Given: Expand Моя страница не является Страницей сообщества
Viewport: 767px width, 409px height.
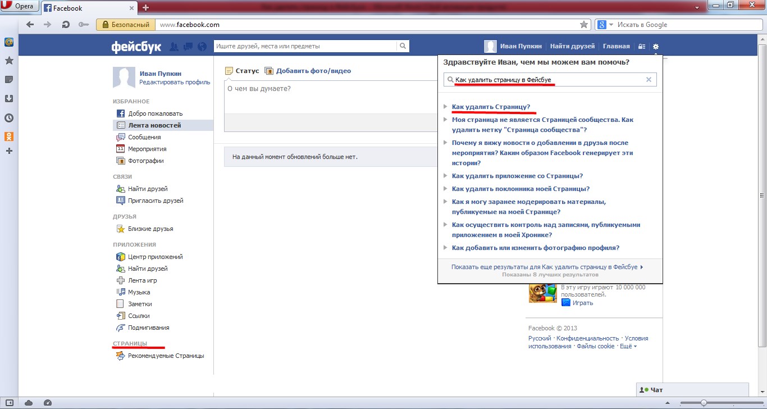Looking at the screenshot, I should 543,125.
